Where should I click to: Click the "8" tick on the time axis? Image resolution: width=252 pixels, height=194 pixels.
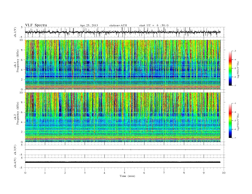point(184,173)
